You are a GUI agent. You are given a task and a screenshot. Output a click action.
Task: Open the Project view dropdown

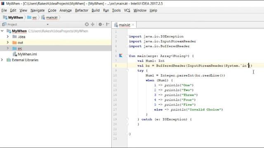click(x=48, y=25)
